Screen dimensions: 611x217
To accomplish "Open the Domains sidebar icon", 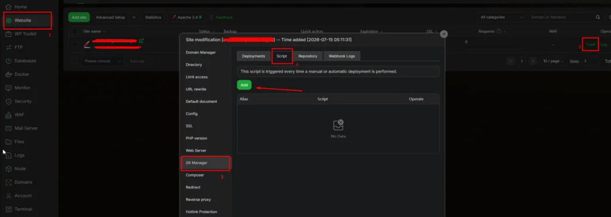I will 8,182.
